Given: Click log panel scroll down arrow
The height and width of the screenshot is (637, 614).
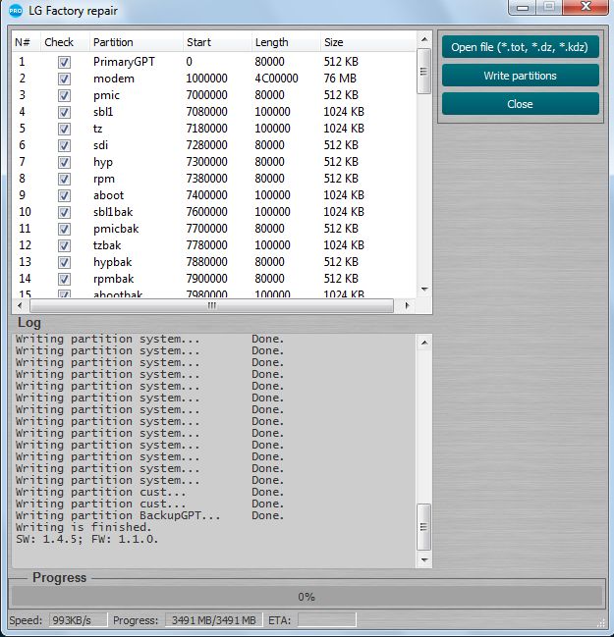Looking at the screenshot, I should click(x=424, y=559).
